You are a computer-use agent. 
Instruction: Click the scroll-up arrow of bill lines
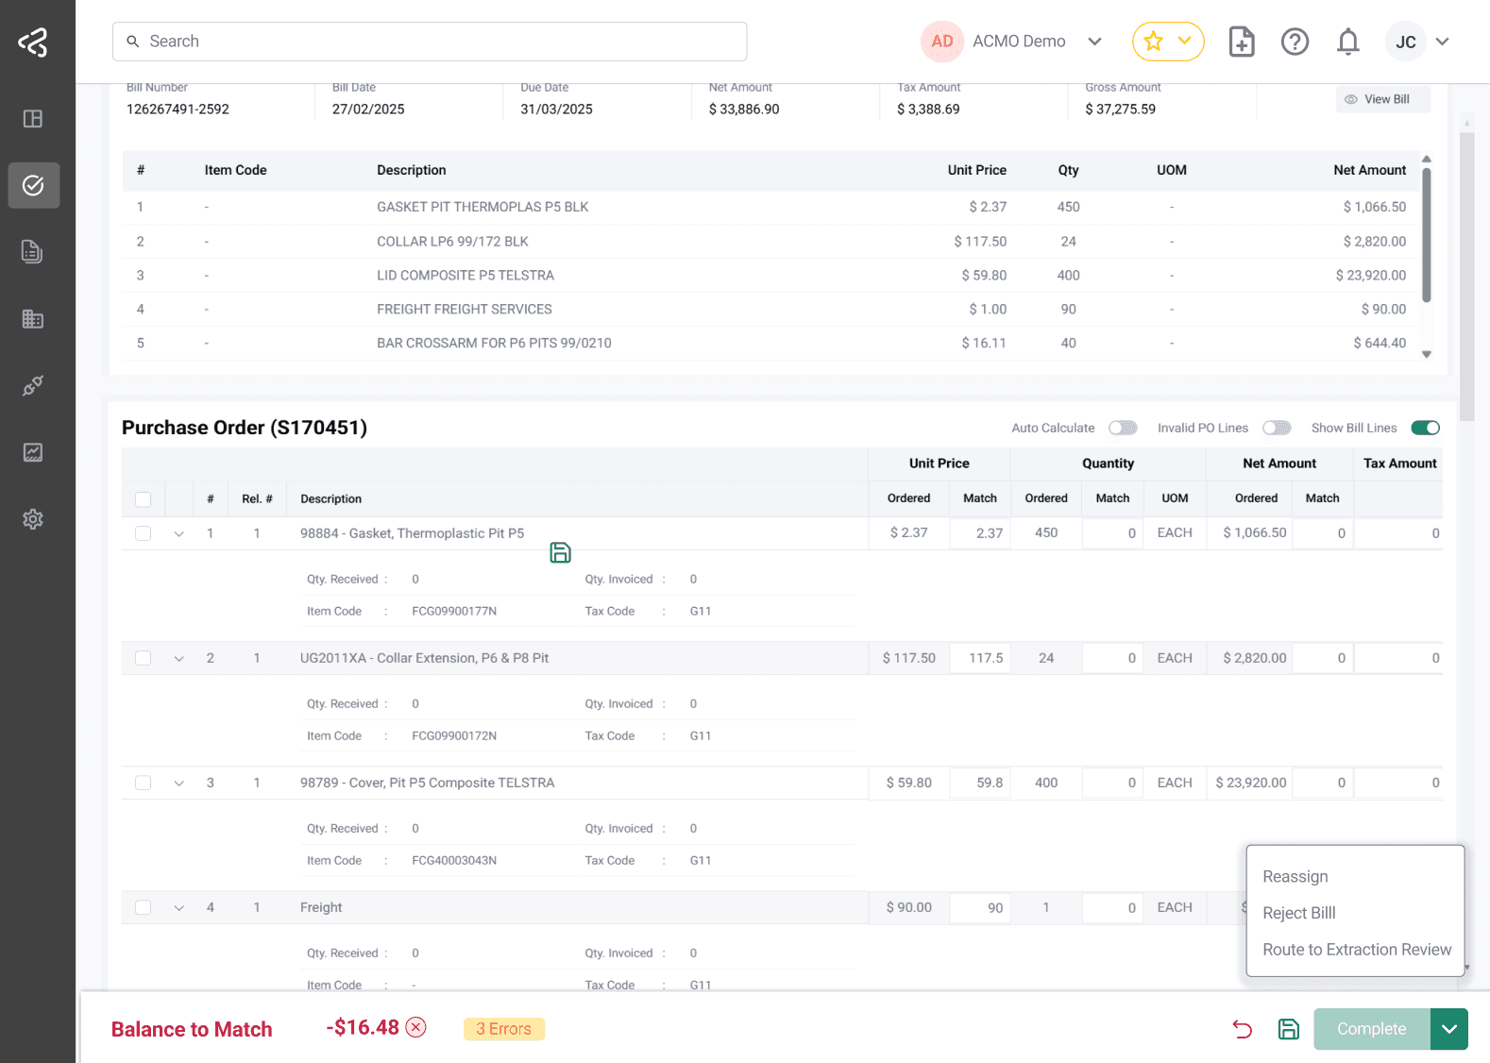coord(1427,159)
